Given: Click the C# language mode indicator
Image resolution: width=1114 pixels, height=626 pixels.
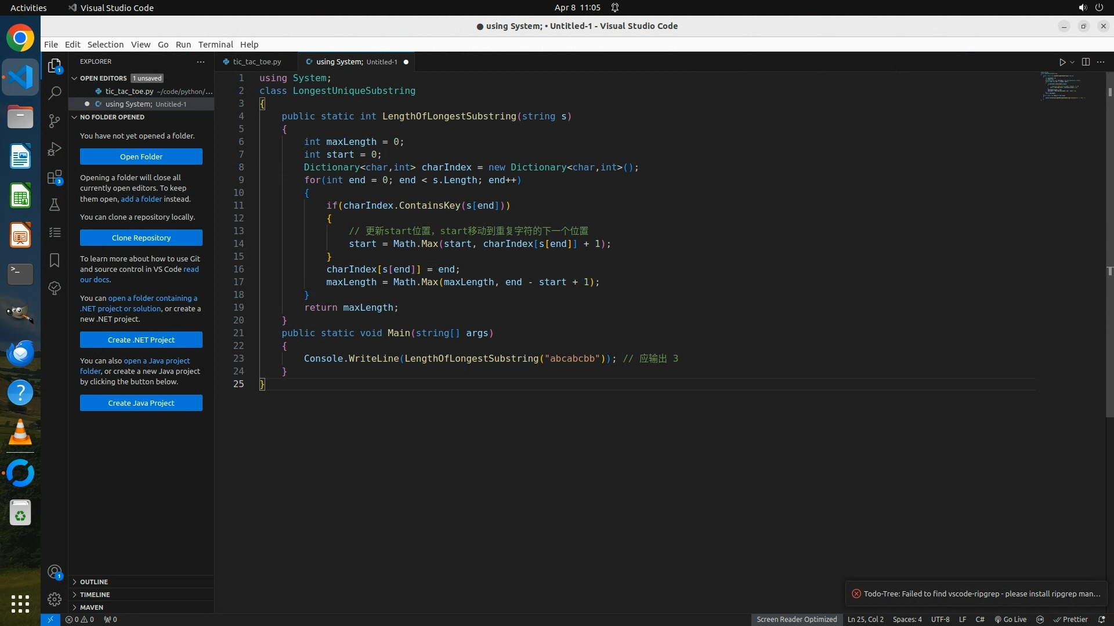Looking at the screenshot, I should pos(979,619).
